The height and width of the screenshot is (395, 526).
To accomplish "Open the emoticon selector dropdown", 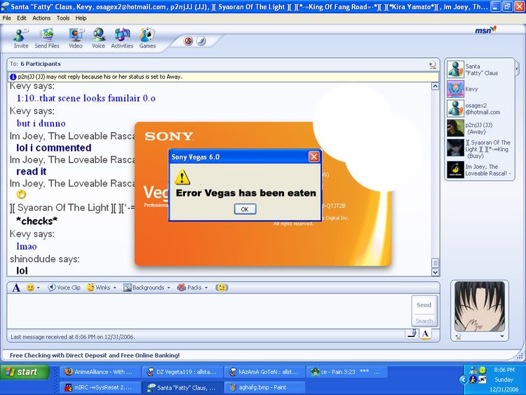I will [33, 288].
